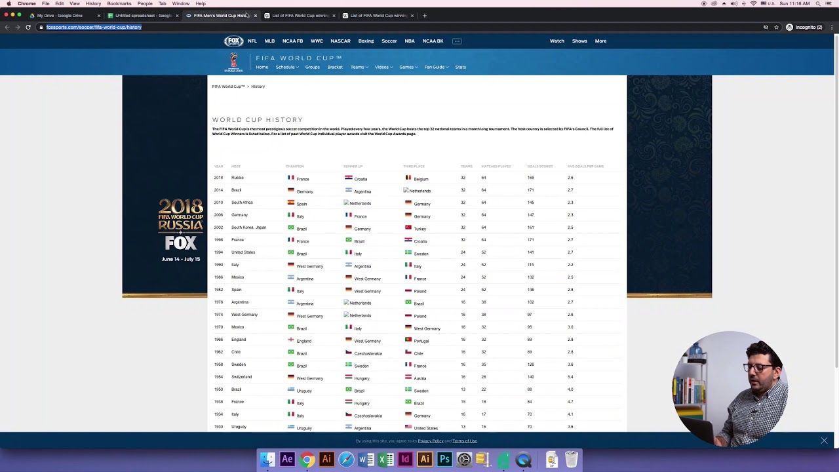Go back with the browser back arrow
The width and height of the screenshot is (839, 472).
[7, 27]
